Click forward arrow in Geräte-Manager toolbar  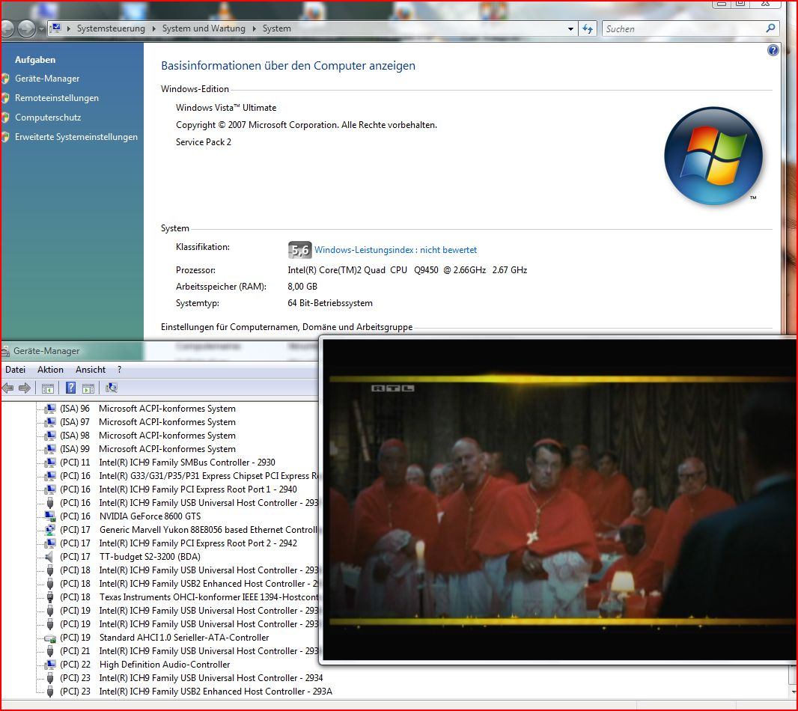coord(25,388)
